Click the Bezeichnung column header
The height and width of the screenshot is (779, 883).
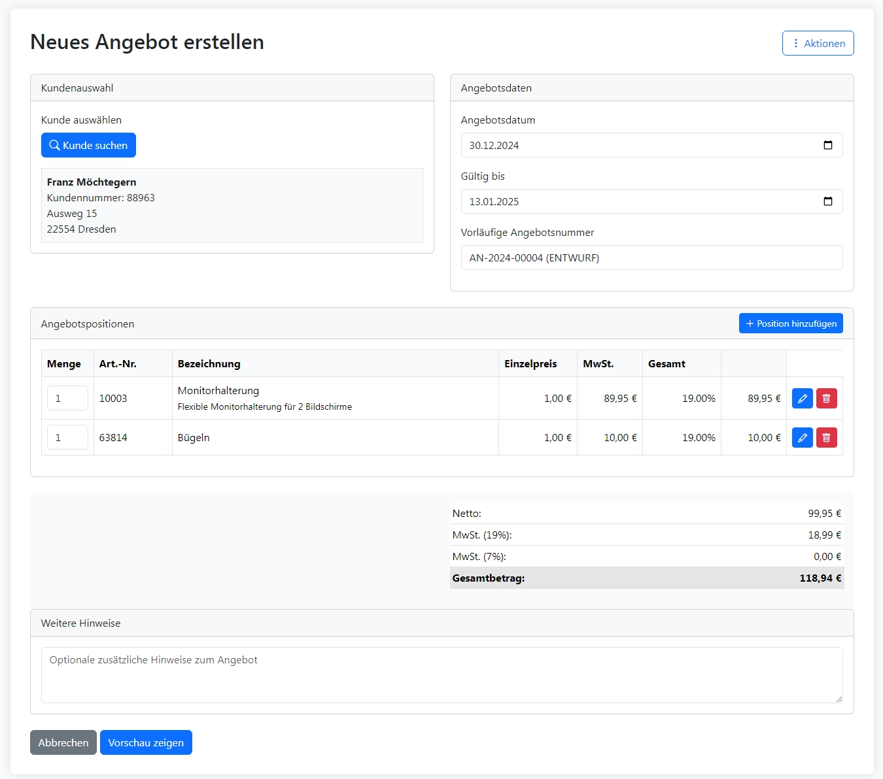coord(209,364)
